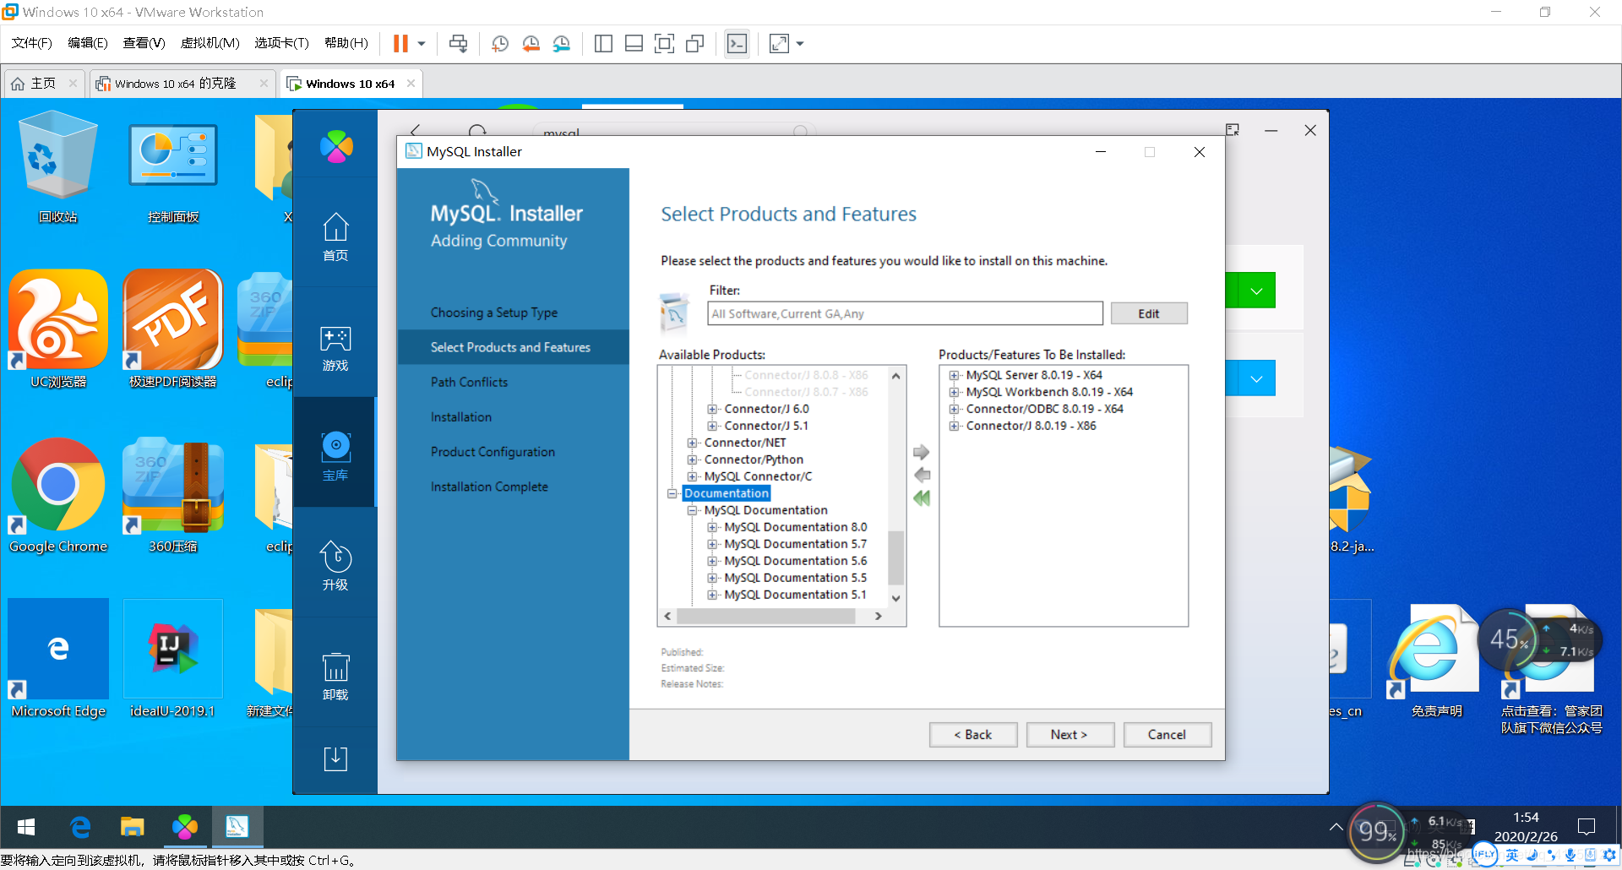Image resolution: width=1622 pixels, height=870 pixels.
Task: Open the 虚拟机(M) menu
Action: point(210,43)
